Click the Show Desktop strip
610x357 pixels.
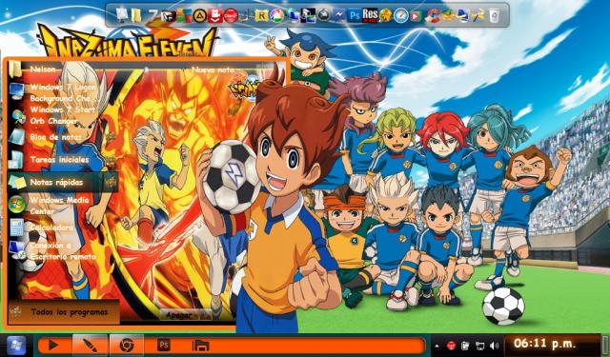[x=605, y=345]
